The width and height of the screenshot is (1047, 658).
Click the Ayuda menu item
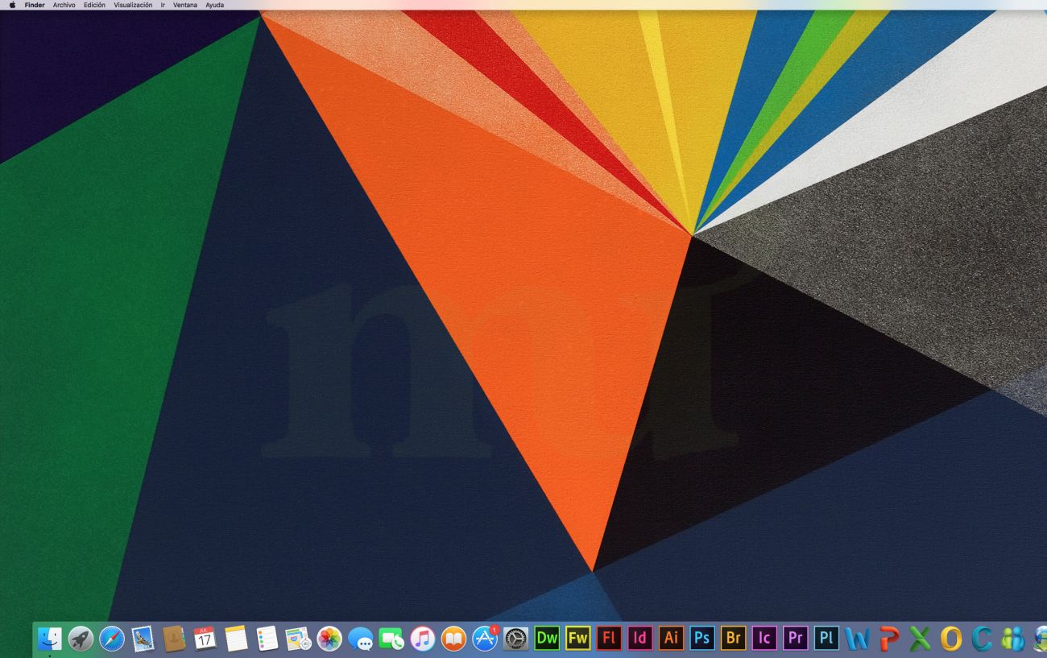coord(214,5)
